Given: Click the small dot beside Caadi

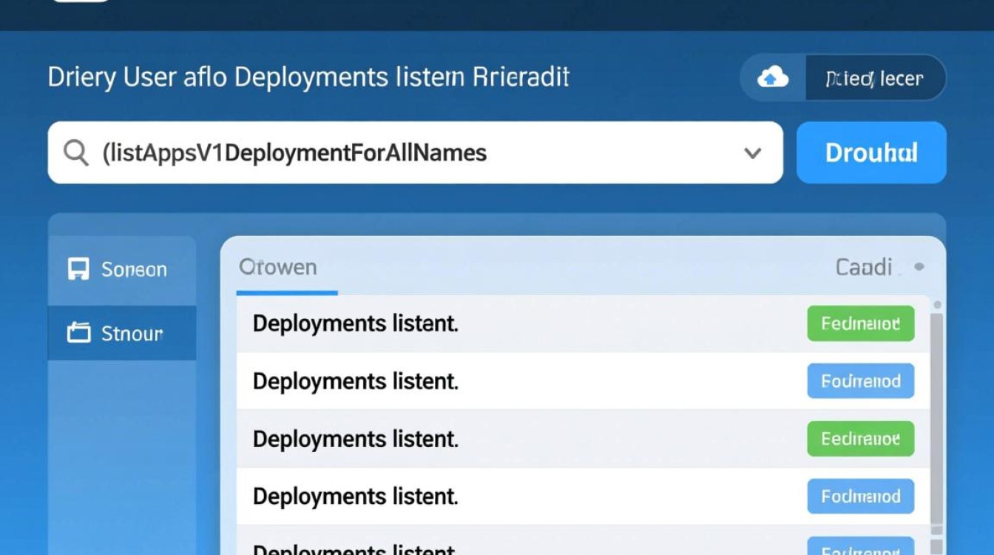Looking at the screenshot, I should click(x=919, y=266).
